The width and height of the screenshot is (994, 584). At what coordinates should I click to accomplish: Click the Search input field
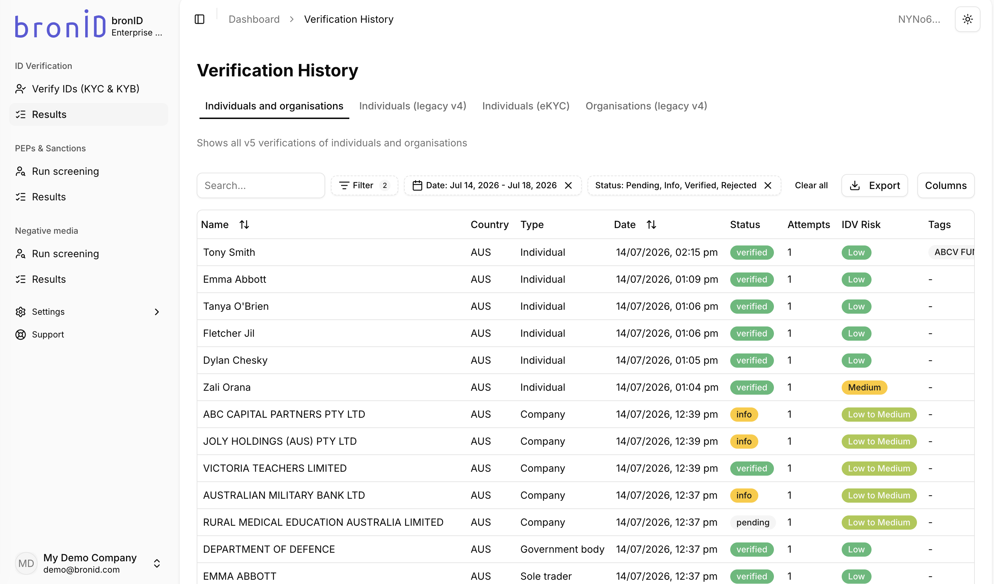[x=261, y=185]
